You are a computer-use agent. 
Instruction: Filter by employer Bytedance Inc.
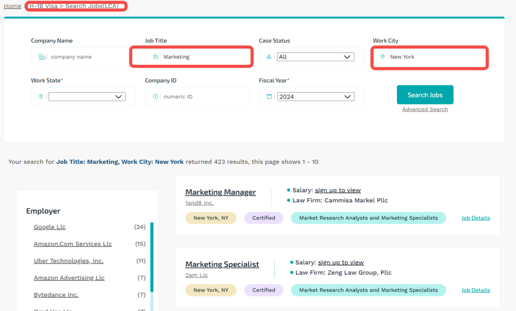tap(56, 295)
